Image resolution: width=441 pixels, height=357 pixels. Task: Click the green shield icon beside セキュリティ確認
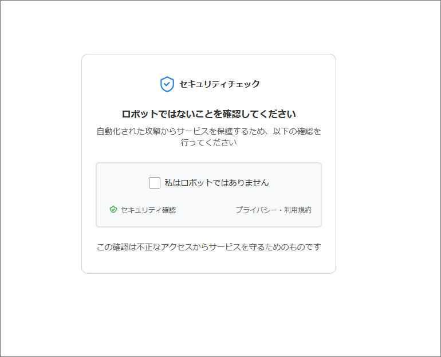(113, 210)
